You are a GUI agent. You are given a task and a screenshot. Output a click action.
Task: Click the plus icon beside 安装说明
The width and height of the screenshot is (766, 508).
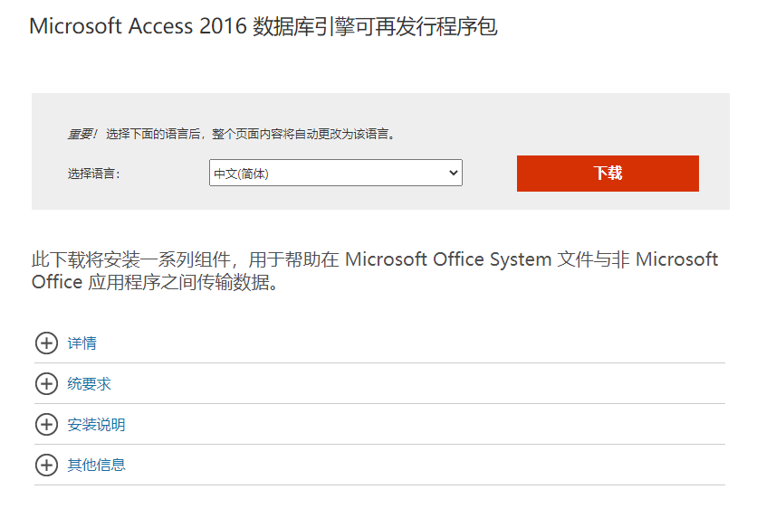pyautogui.click(x=45, y=425)
